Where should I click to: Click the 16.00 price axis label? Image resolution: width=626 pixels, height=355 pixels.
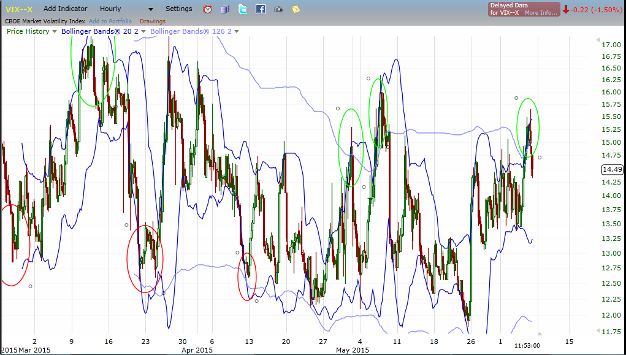[611, 92]
